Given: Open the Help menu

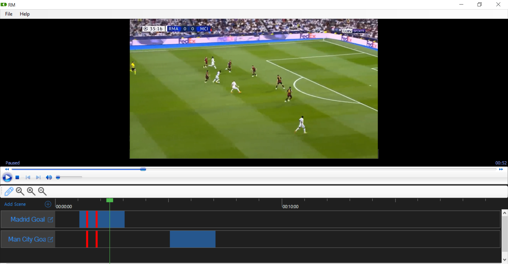Looking at the screenshot, I should (x=25, y=14).
